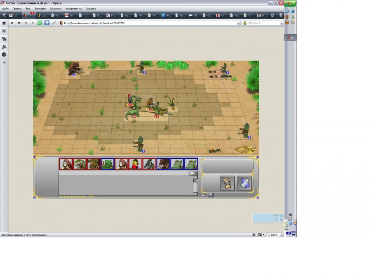Select the raptor portrait numbered 15
The width and height of the screenshot is (371, 275).
click(80, 164)
